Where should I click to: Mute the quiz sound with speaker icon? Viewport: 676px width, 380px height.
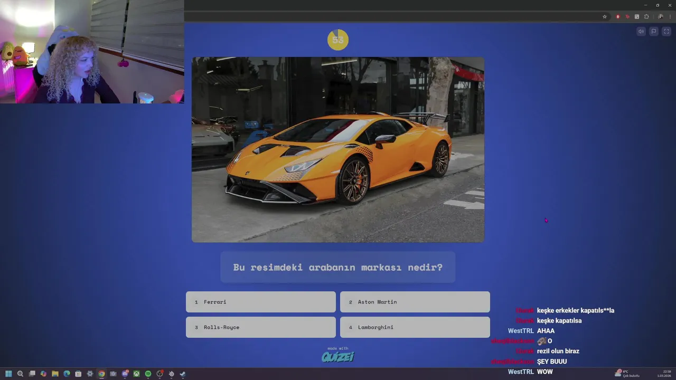pyautogui.click(x=641, y=32)
